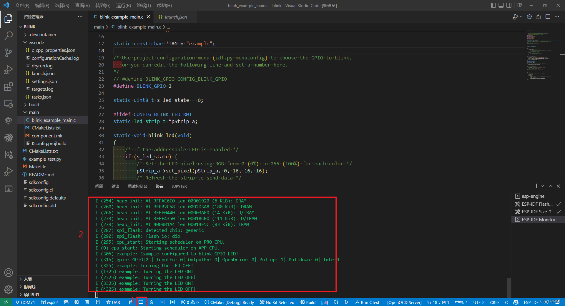Click Run CTest in status bar
Viewport: 565px width, 306px height.
pyautogui.click(x=367, y=302)
